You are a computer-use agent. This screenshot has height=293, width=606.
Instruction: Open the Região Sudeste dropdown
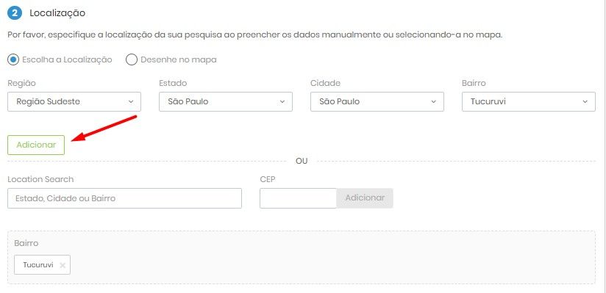74,101
